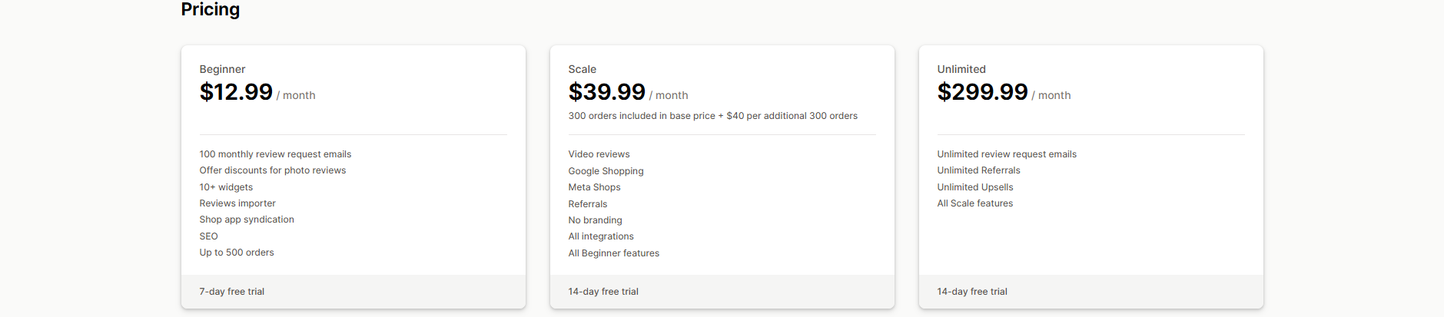Click the "Meta Shops" feature
The height and width of the screenshot is (317, 1444).
594,187
